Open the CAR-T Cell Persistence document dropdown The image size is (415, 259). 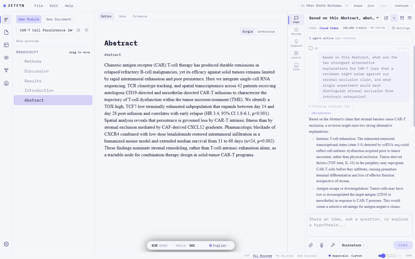45,30
